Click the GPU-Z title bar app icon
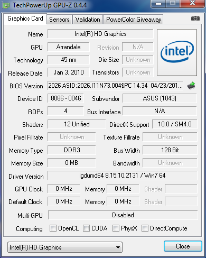 tap(6, 5)
